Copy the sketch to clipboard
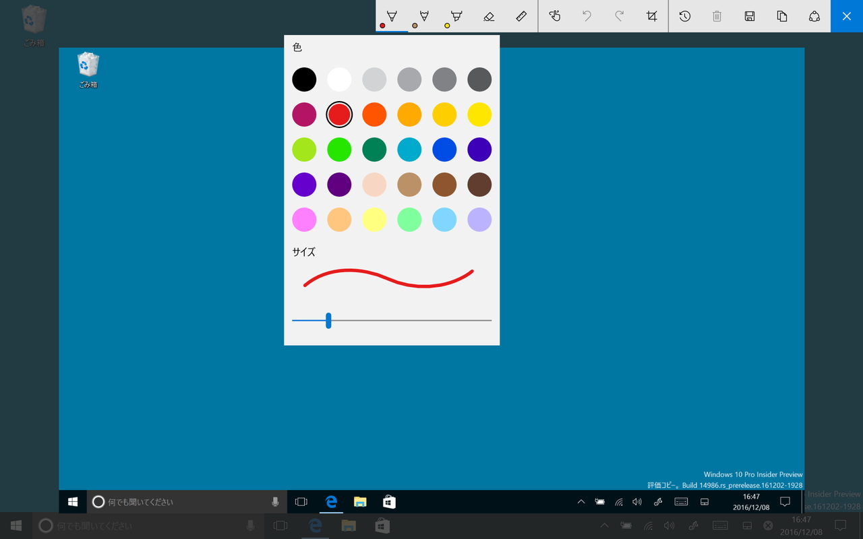The width and height of the screenshot is (863, 539). (782, 16)
